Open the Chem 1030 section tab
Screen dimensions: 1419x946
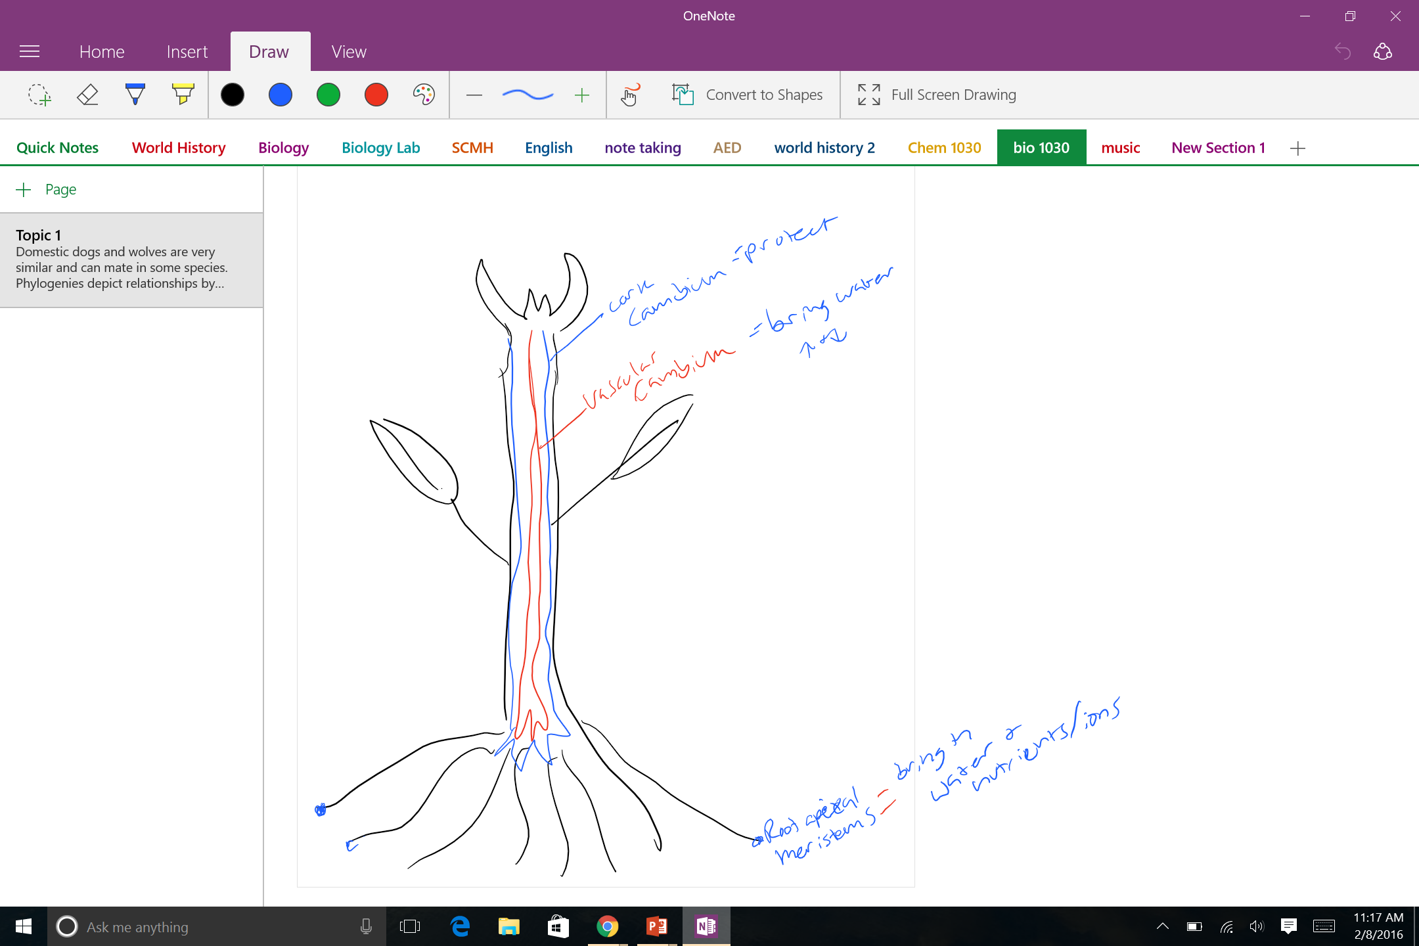[944, 148]
